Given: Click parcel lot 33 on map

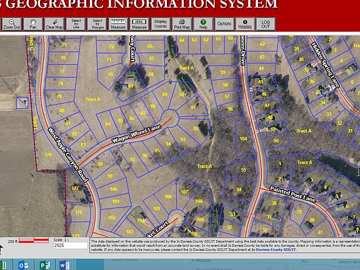Looking at the screenshot, I should [329, 114].
